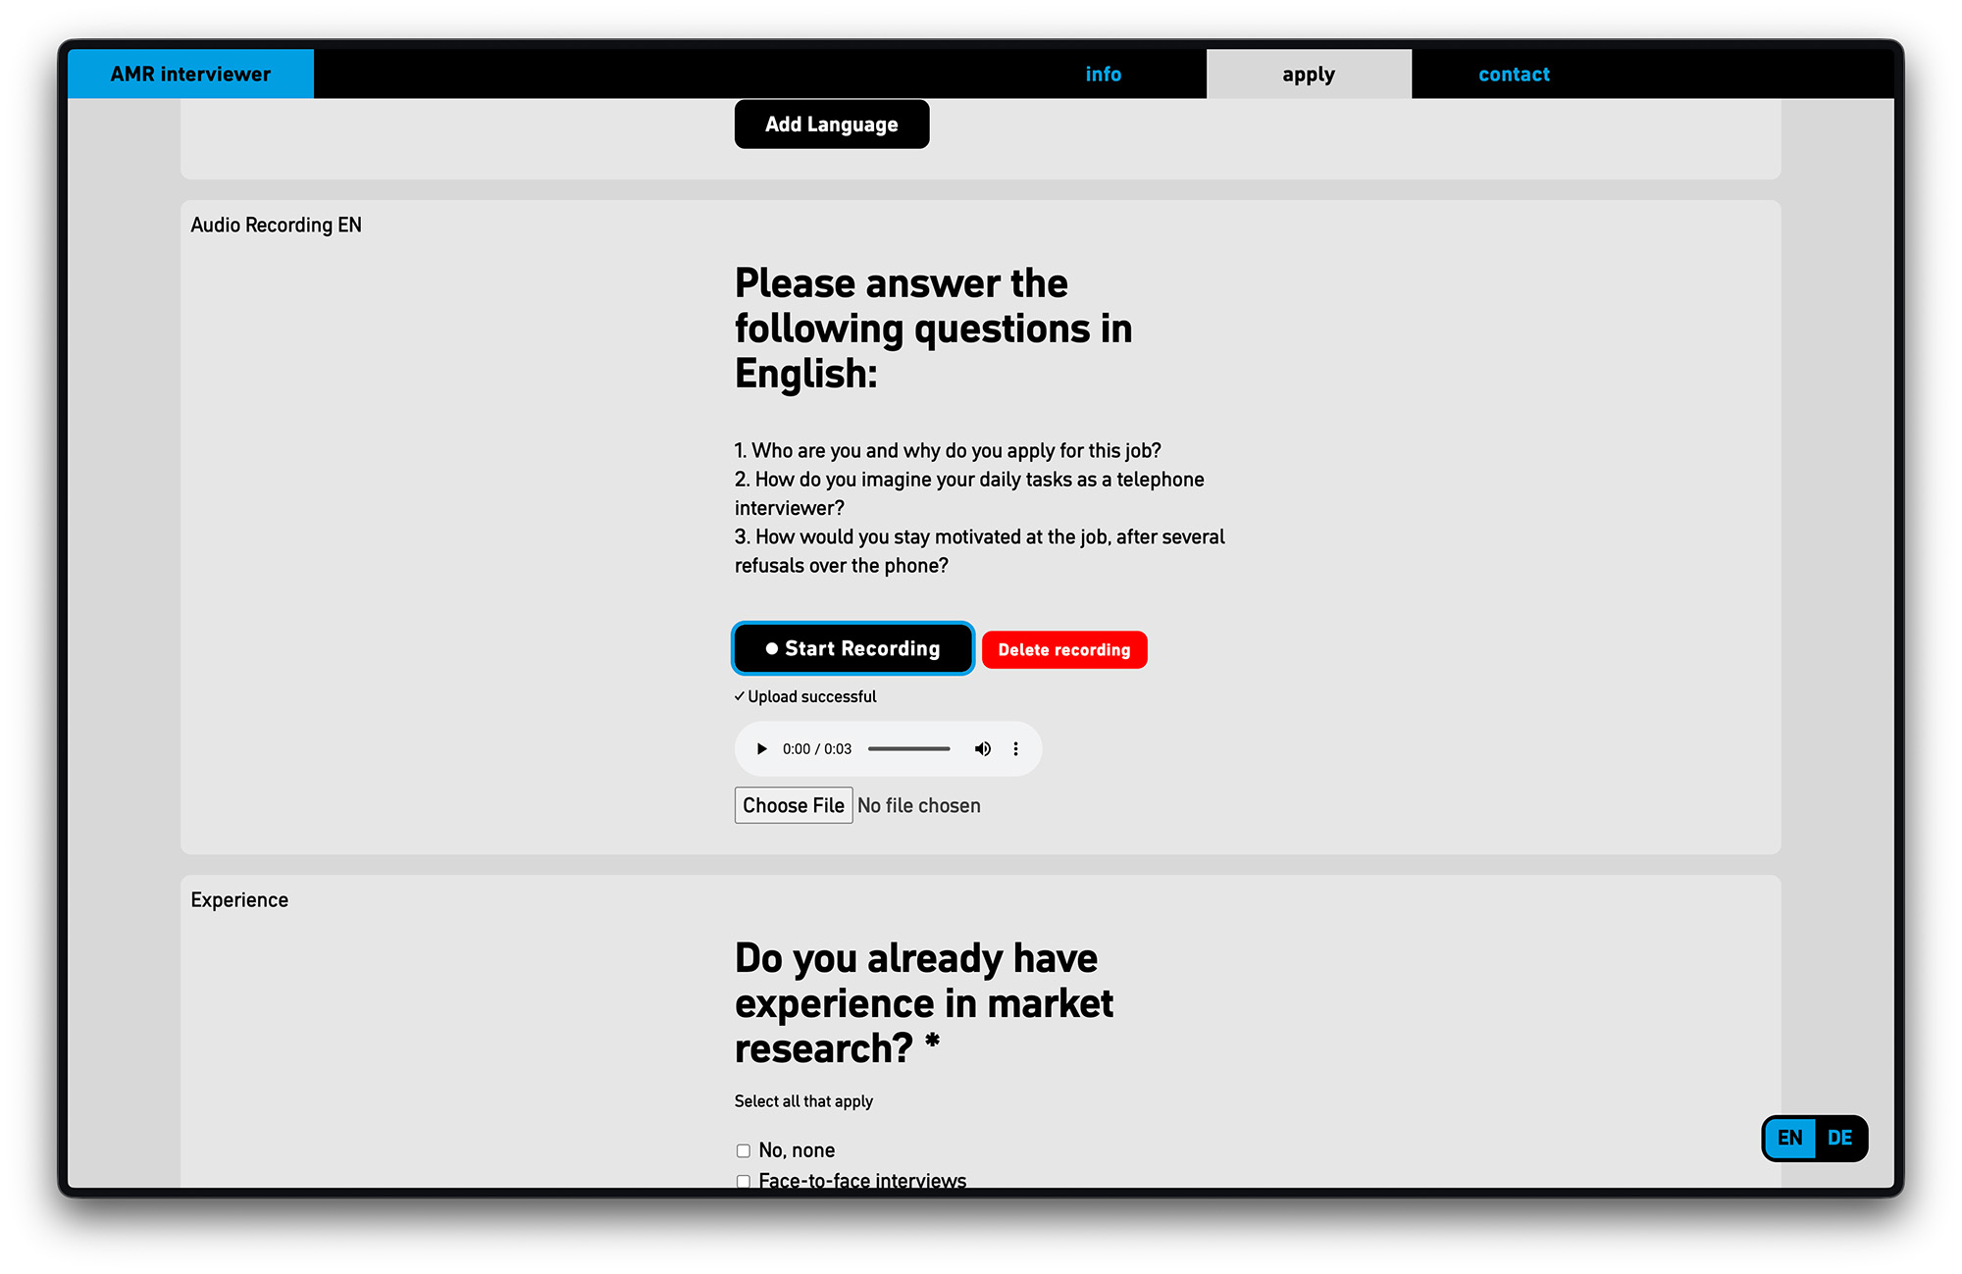Screen dimensions: 1962x1274
Task: Switch language to EN
Action: pos(1790,1138)
